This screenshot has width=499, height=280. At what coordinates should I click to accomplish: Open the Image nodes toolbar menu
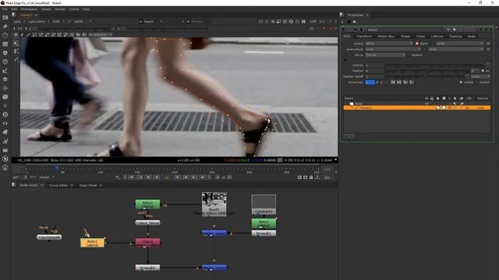(5, 17)
